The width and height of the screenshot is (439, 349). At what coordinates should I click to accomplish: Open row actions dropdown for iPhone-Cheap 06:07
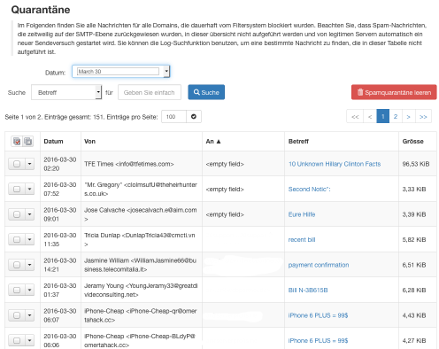pos(29,315)
